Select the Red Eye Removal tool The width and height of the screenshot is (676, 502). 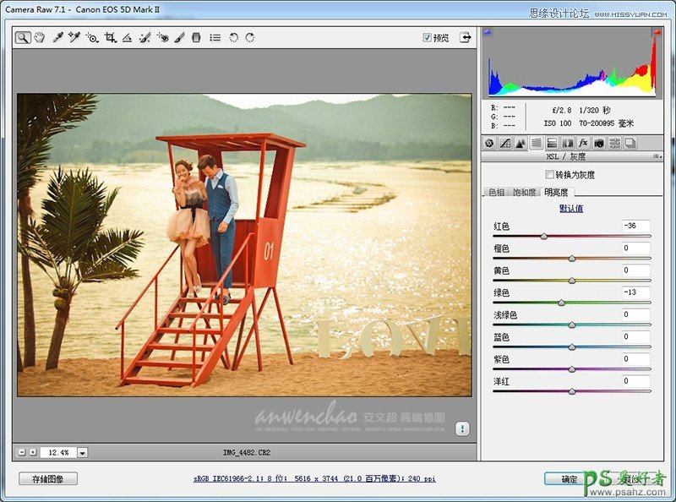click(x=162, y=38)
